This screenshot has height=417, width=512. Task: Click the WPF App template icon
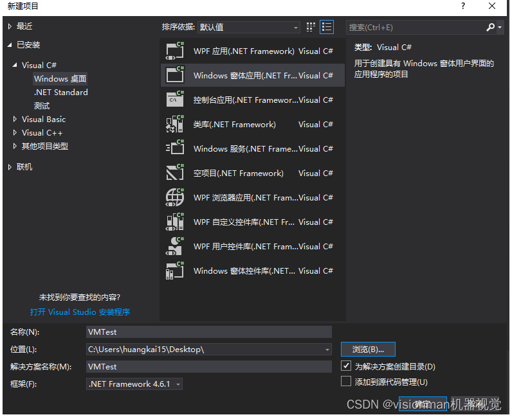[175, 51]
